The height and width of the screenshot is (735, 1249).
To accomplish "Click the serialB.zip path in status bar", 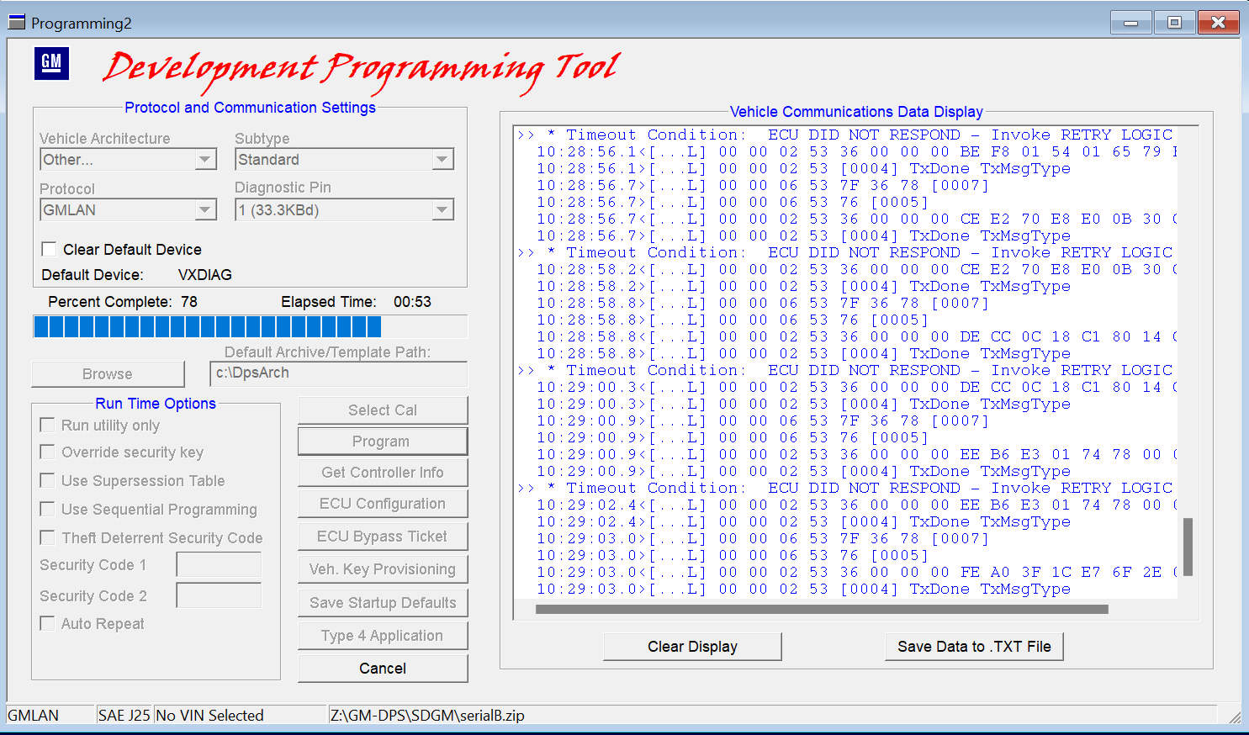I will pyautogui.click(x=427, y=716).
